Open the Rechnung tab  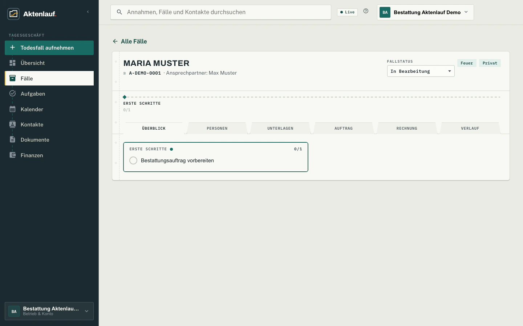coord(407,128)
